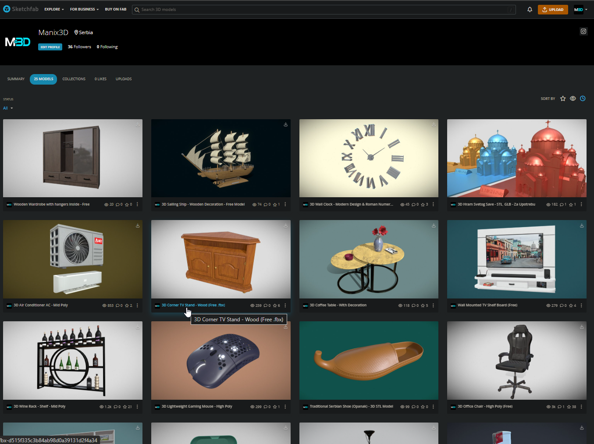594x444 pixels.
Task: Download the Wall Mounted TV Shelf model
Action: coord(581,226)
